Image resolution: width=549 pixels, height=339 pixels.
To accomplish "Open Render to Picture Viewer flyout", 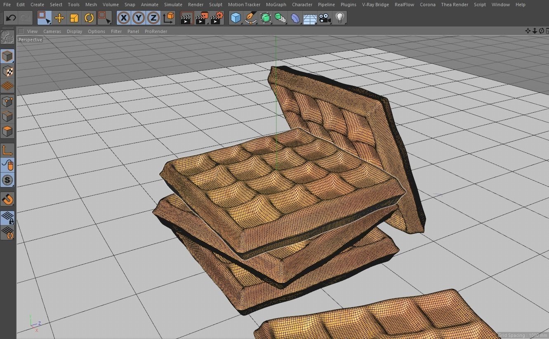I will coord(201,18).
